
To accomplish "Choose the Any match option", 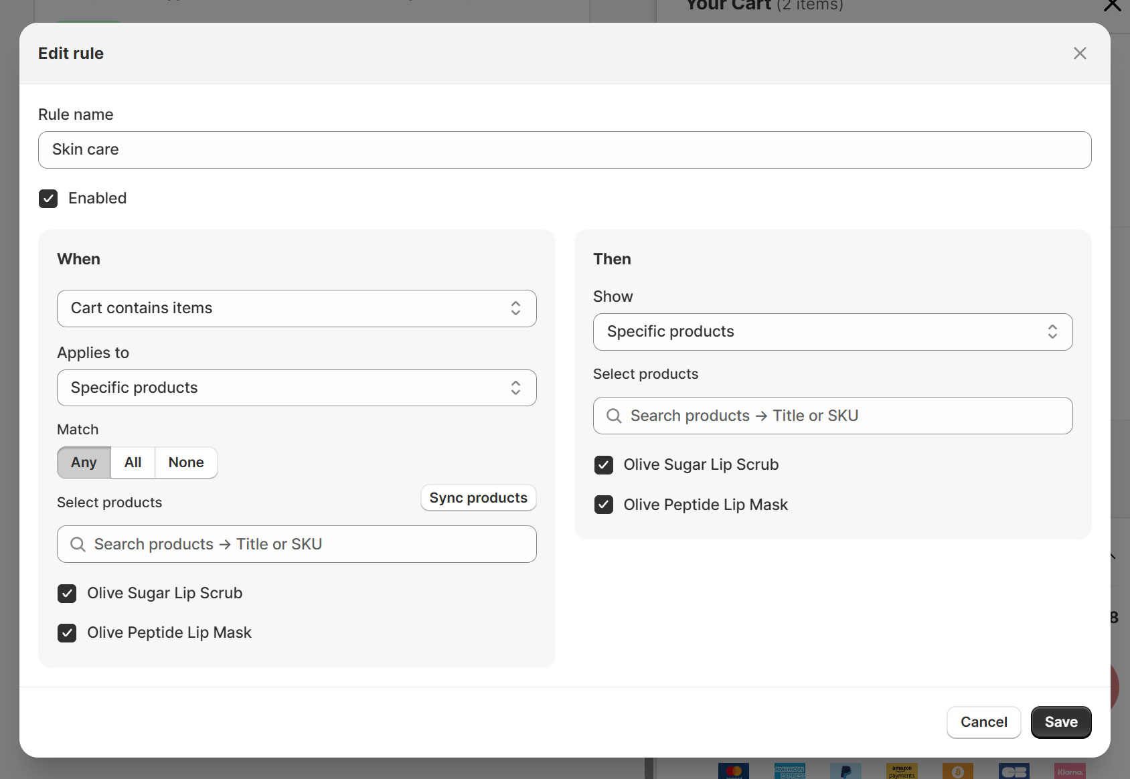I will [84, 462].
